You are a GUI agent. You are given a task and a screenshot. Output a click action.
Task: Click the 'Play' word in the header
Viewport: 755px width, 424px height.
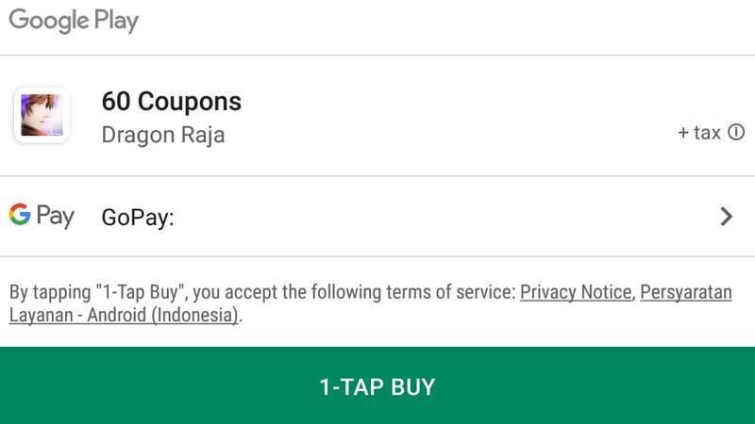click(116, 21)
